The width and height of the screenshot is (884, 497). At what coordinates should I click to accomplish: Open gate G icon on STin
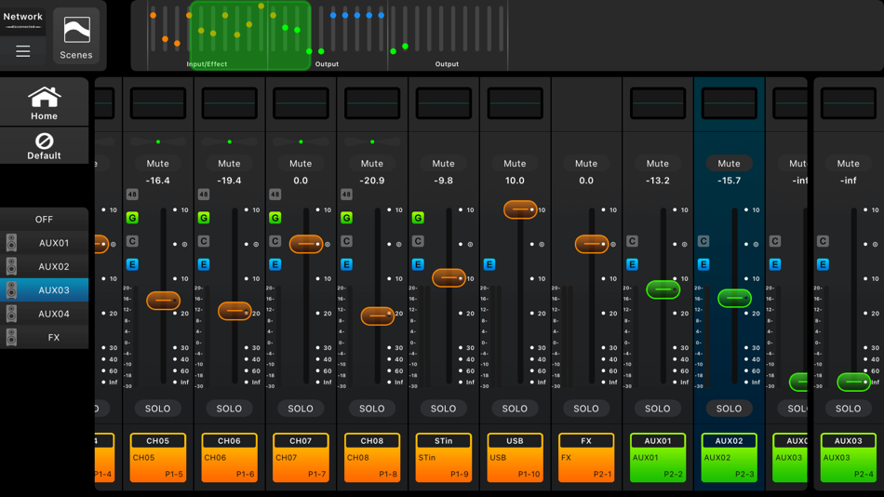[x=418, y=218]
